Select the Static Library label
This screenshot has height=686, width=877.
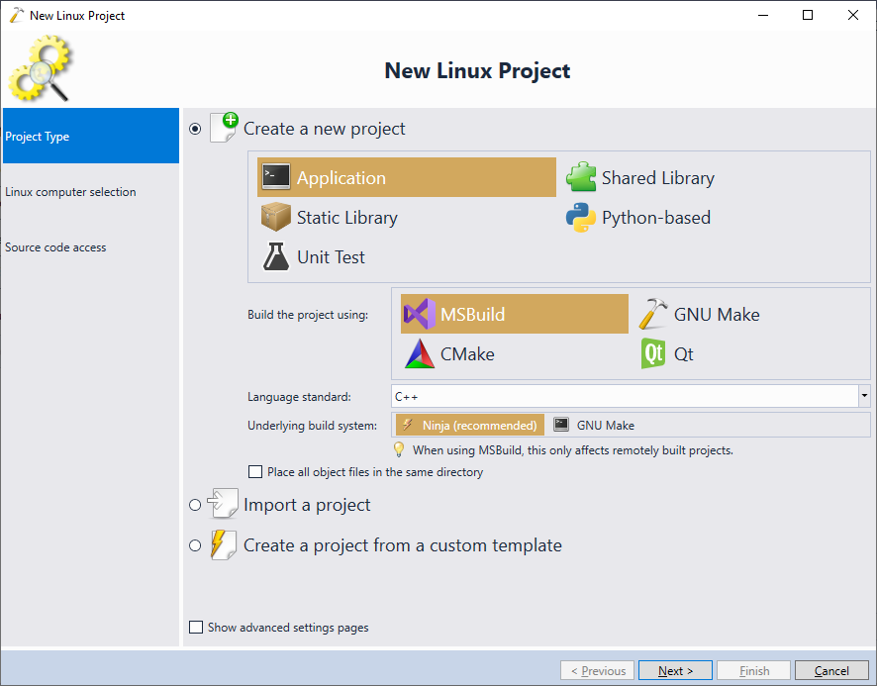tap(347, 217)
